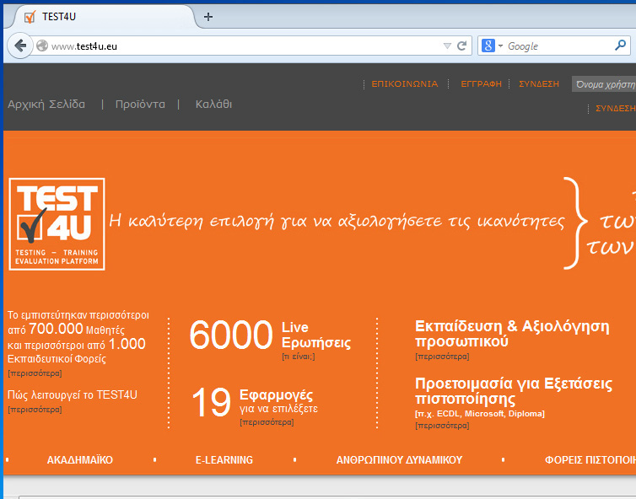Click the TEST4U logo image
The image size is (636, 499).
click(x=57, y=224)
